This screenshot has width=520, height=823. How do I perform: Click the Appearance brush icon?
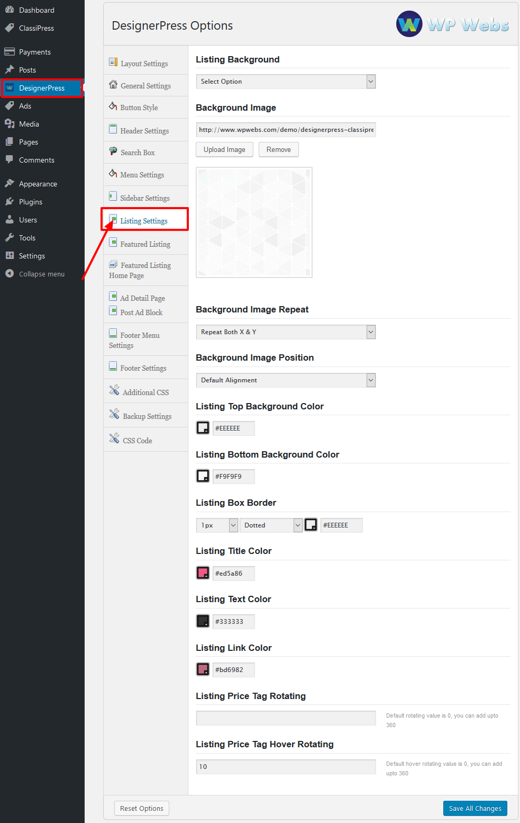pyautogui.click(x=10, y=184)
